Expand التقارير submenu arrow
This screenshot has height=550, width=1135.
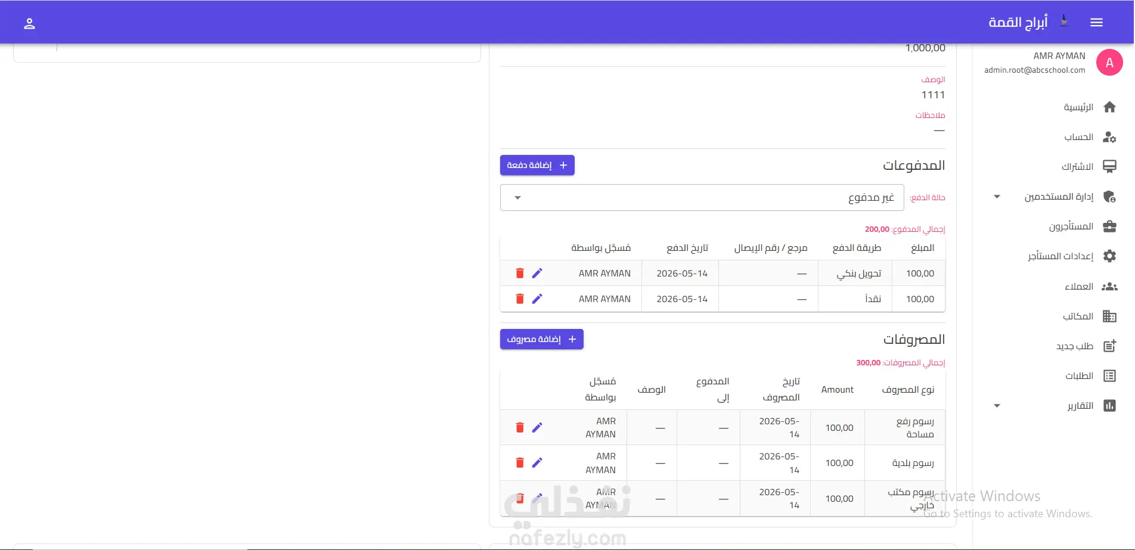pyautogui.click(x=997, y=406)
